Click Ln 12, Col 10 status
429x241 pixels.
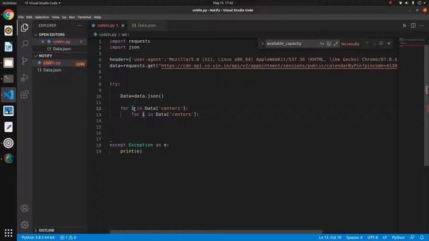pos(330,238)
